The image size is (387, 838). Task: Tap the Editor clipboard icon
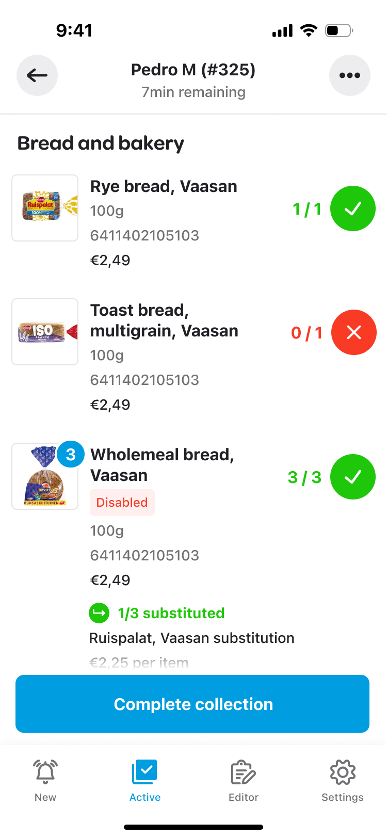click(x=244, y=772)
